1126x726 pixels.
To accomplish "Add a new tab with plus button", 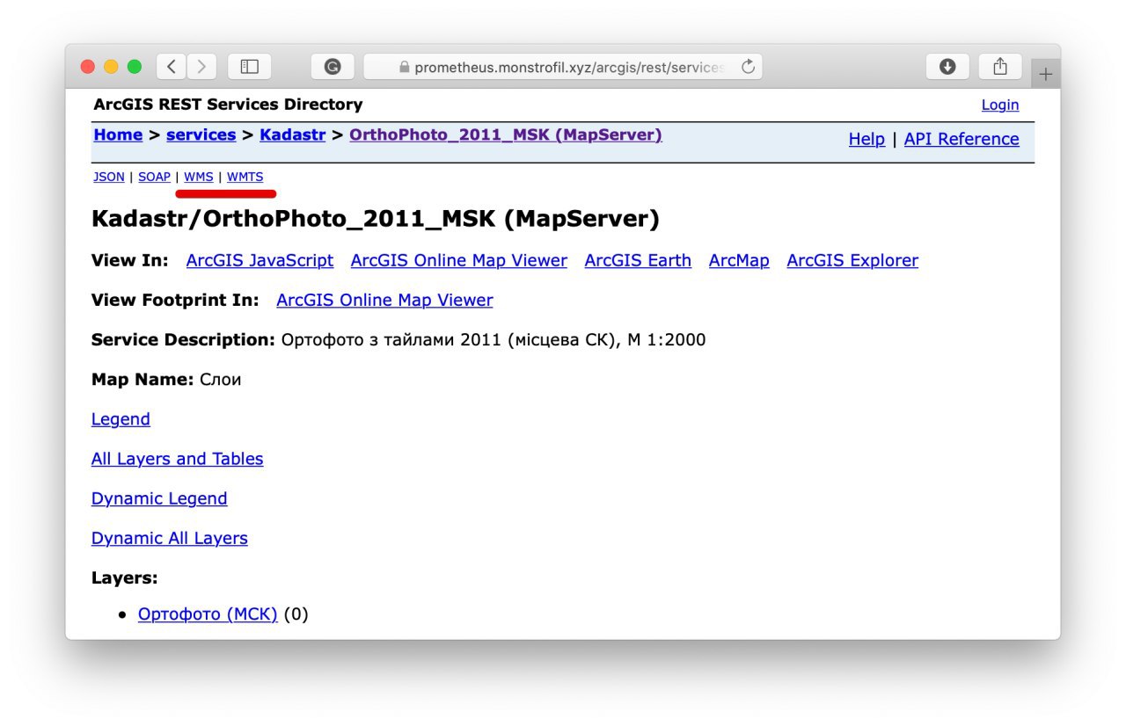I will 1045,74.
